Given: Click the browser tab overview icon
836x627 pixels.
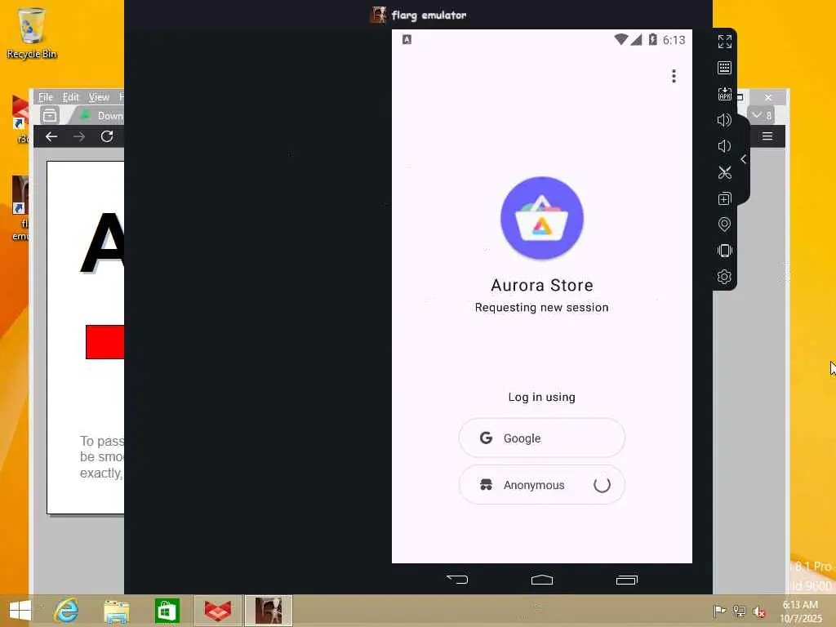Looking at the screenshot, I should pos(50,114).
